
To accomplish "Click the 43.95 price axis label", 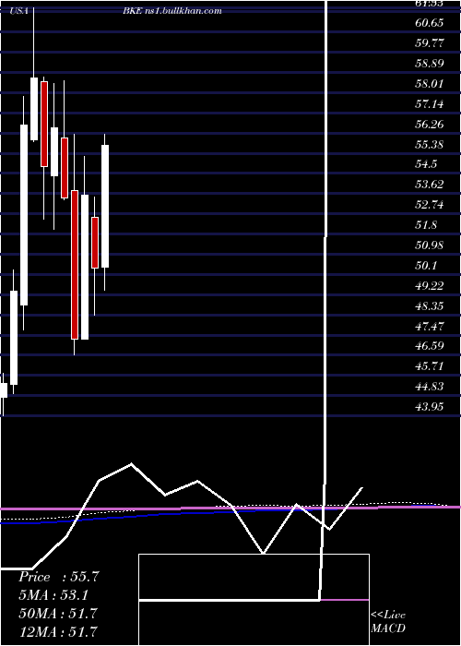I will [430, 407].
